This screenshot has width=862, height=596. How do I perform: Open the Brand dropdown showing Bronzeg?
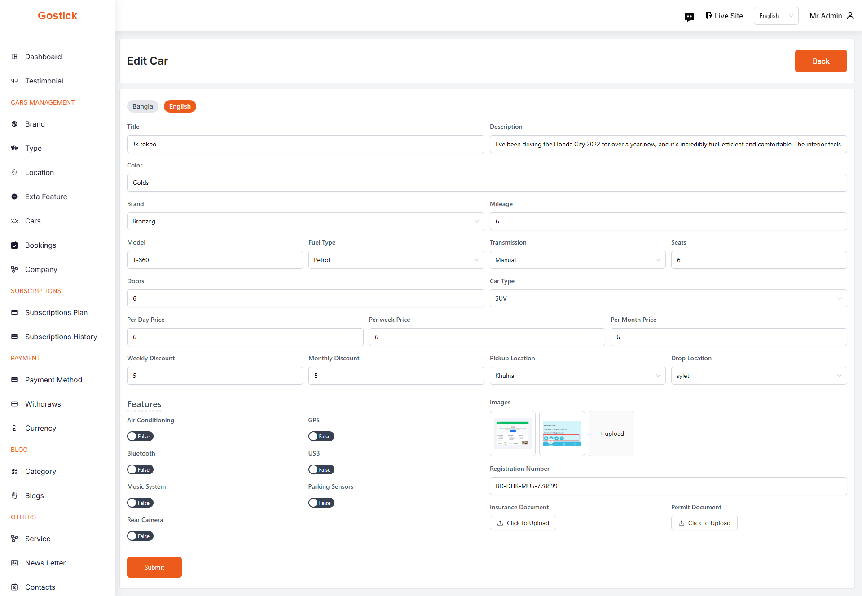[305, 221]
